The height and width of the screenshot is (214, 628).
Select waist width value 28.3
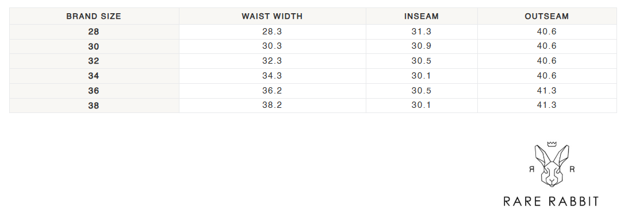coord(273,32)
